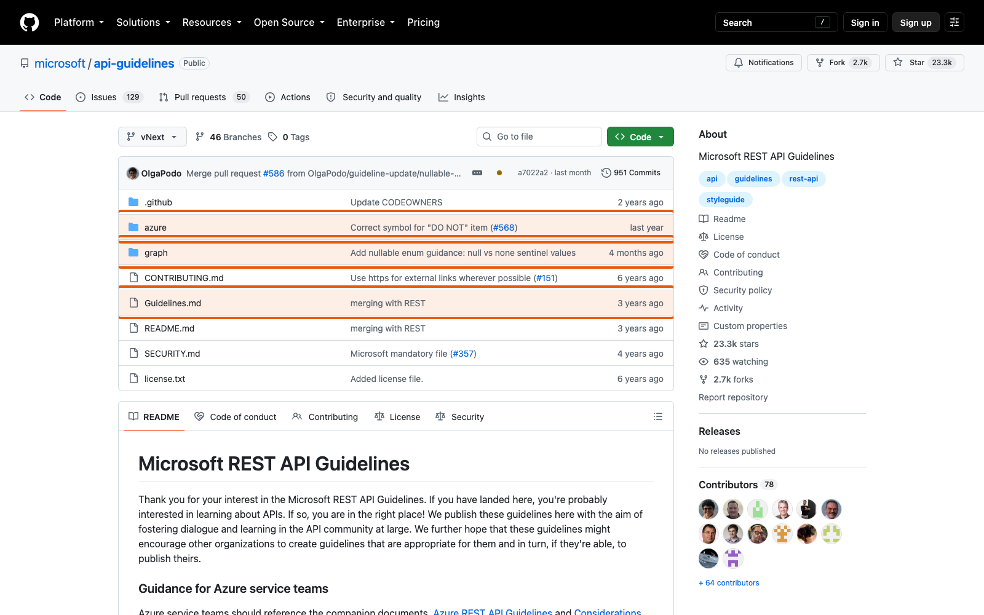
Task: Open the Activity link in About
Action: click(721, 308)
